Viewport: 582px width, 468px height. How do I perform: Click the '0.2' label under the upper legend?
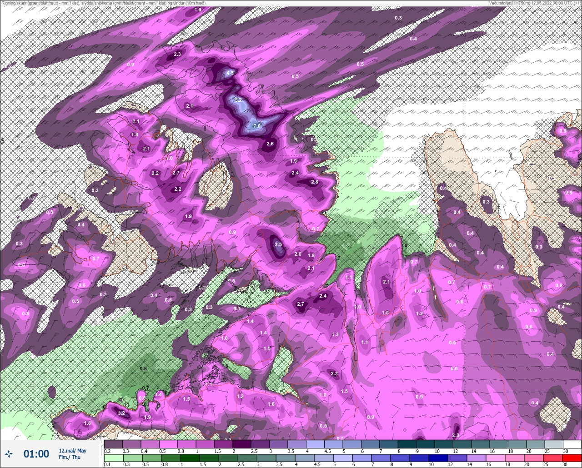pyautogui.click(x=107, y=451)
